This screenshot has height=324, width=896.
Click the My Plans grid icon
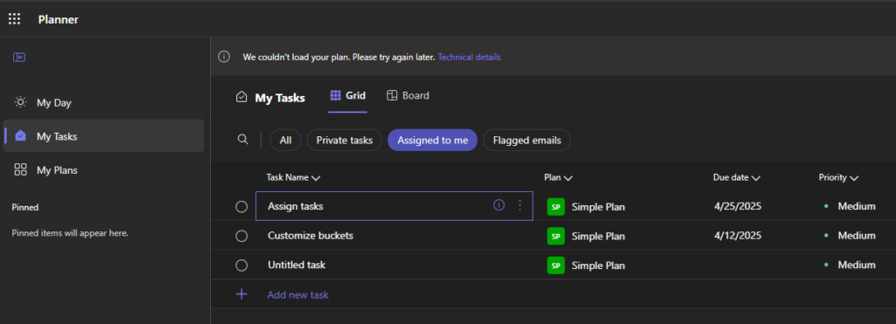pos(21,170)
